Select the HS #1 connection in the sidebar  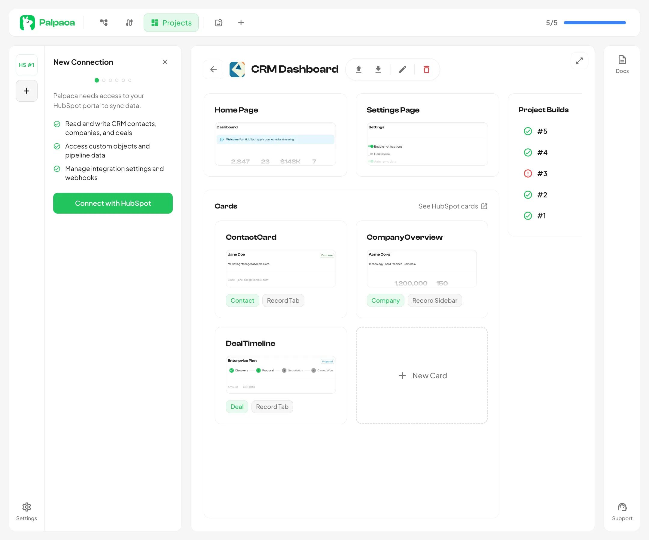(26, 65)
